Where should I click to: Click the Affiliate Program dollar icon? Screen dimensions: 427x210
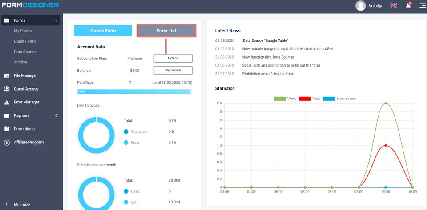coord(7,143)
